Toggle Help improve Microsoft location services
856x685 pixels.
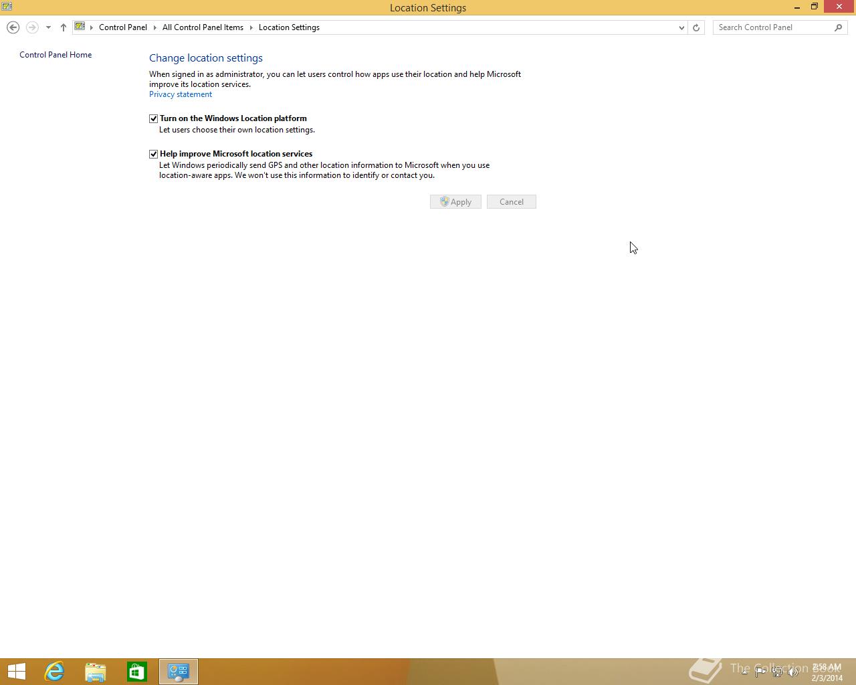(x=153, y=154)
